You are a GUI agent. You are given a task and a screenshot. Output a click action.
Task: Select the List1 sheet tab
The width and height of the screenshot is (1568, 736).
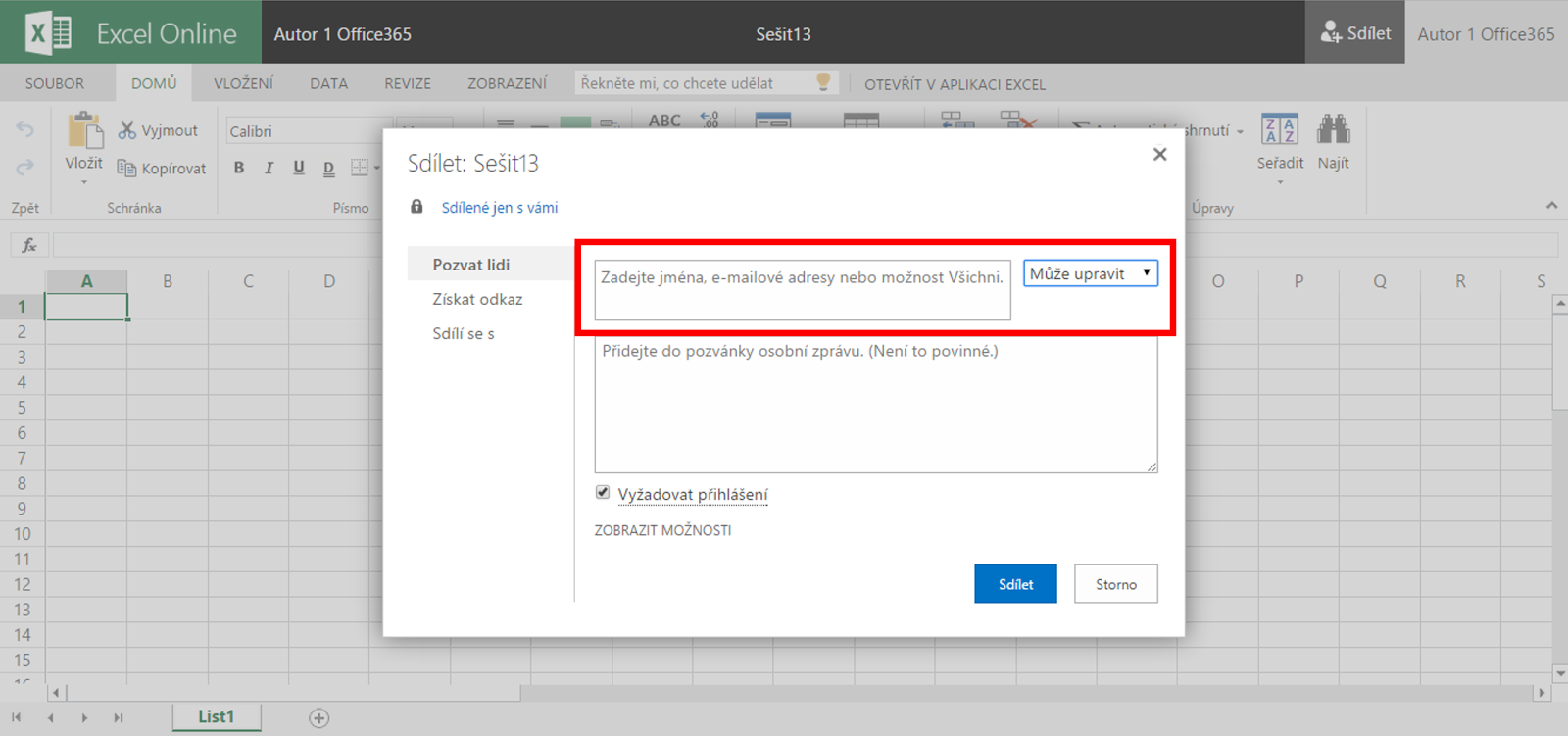[x=217, y=717]
